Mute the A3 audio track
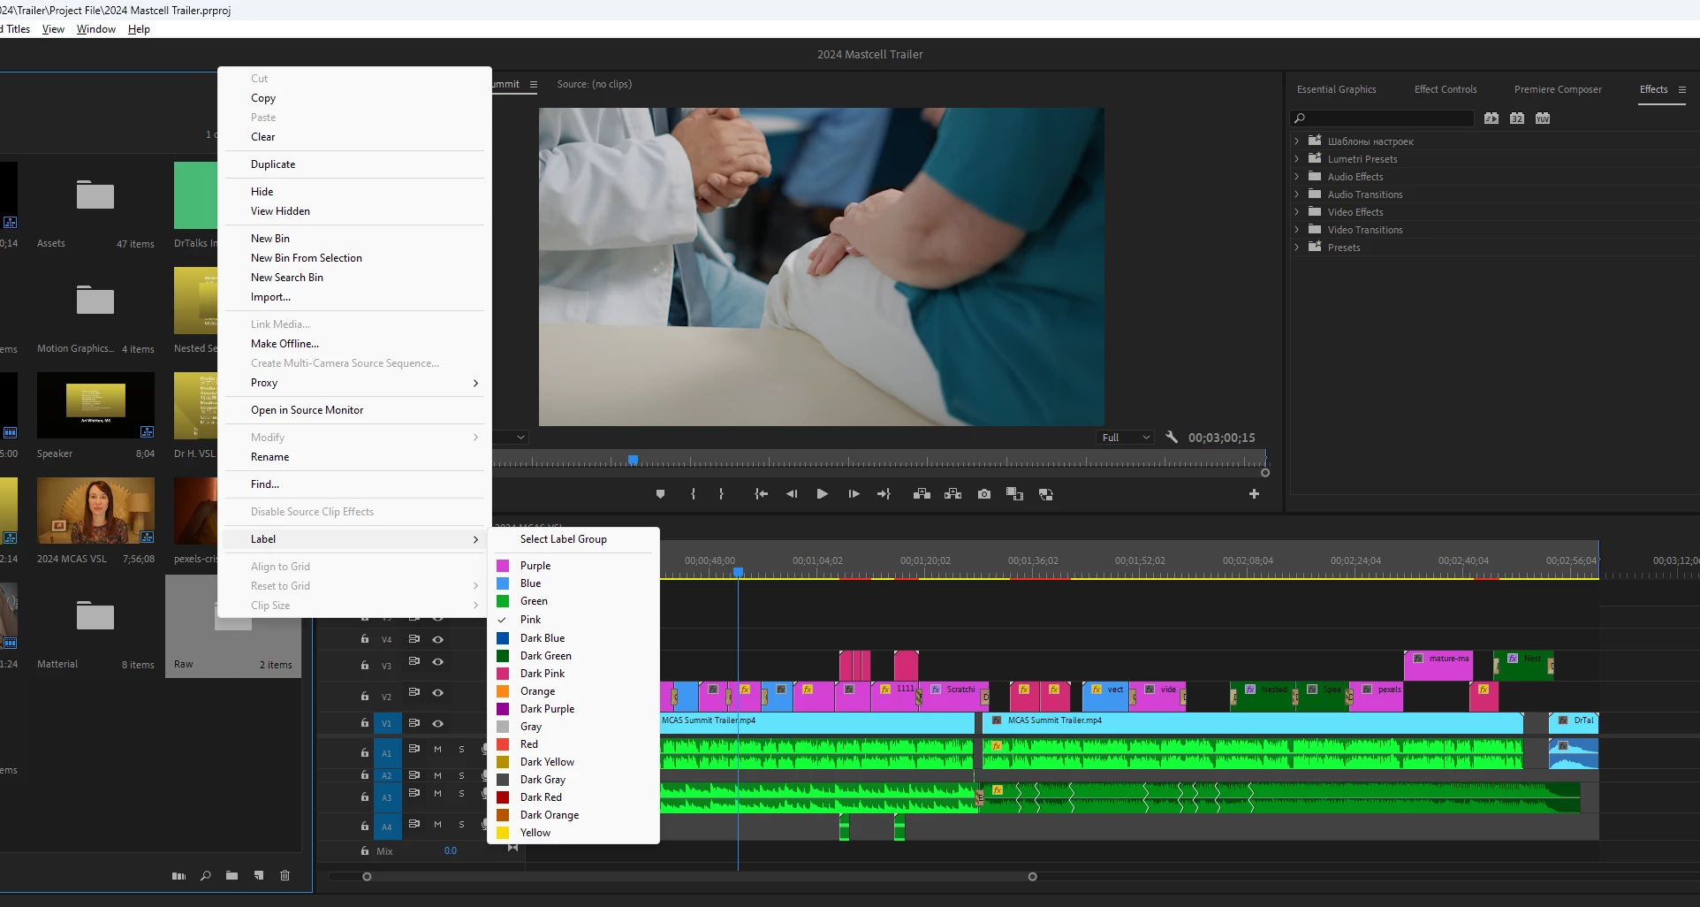The image size is (1700, 907). (437, 794)
